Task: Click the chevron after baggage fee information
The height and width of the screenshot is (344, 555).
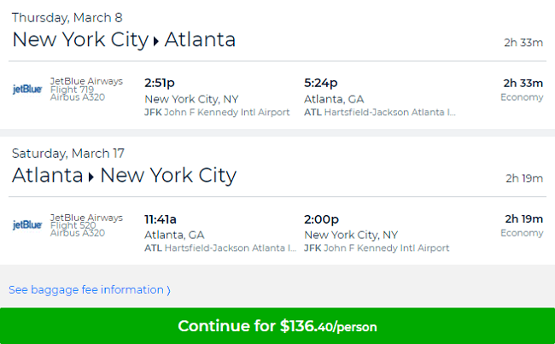Action: click(x=168, y=290)
